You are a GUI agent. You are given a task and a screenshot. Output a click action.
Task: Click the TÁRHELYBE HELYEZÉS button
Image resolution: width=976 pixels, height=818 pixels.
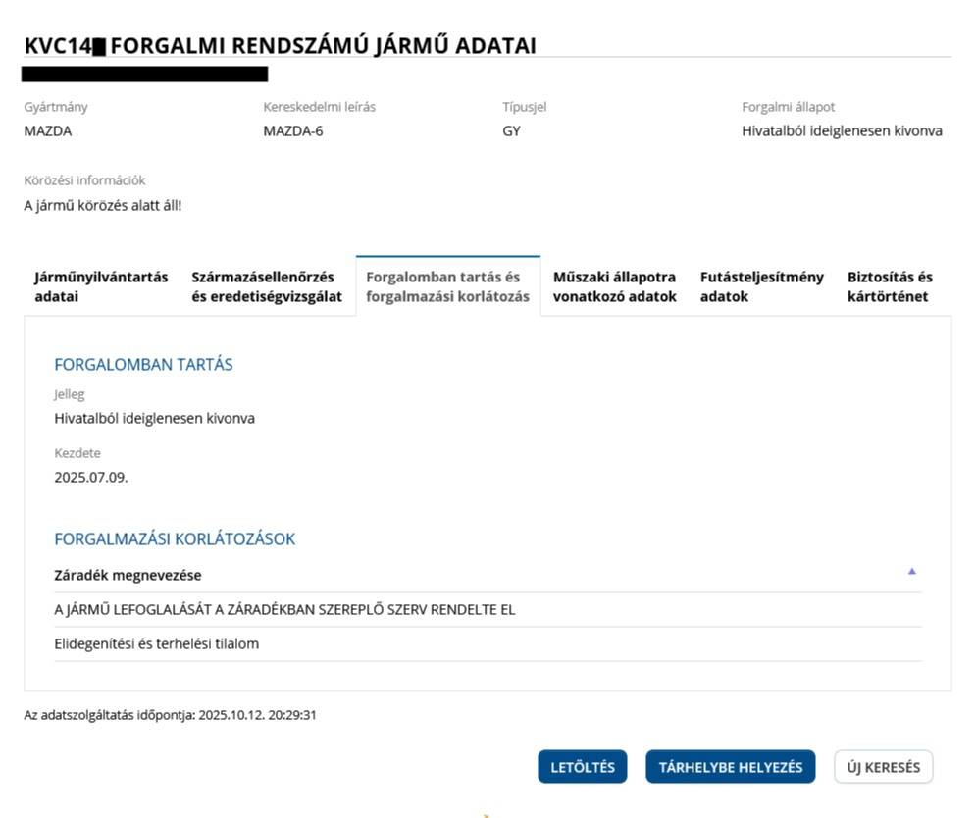pyautogui.click(x=730, y=767)
